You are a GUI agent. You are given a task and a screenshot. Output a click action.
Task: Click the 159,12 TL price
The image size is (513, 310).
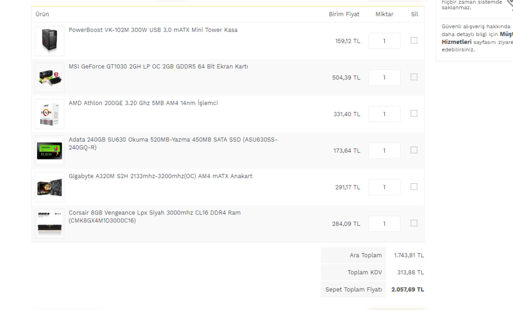click(348, 41)
